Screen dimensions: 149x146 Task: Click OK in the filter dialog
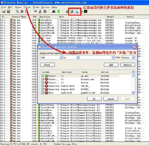click(94, 99)
